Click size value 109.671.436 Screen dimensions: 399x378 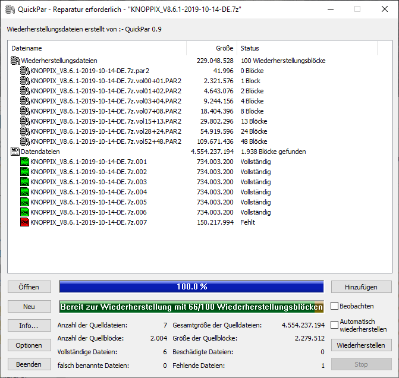(215, 141)
